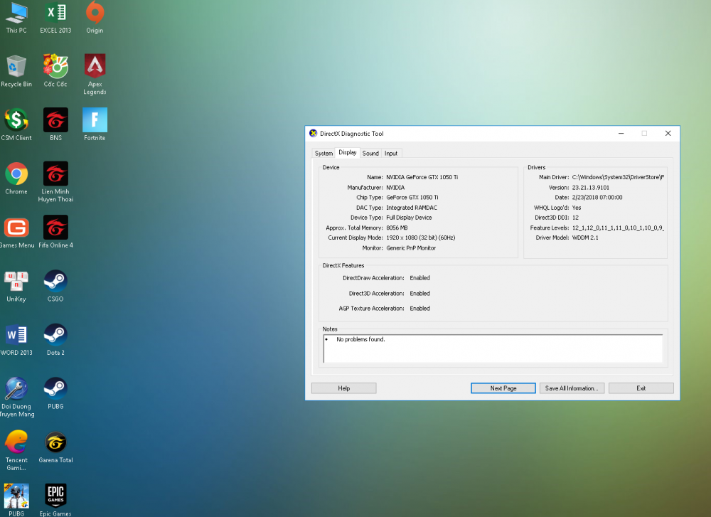Switch to the System tab
Image resolution: width=711 pixels, height=517 pixels.
[324, 153]
